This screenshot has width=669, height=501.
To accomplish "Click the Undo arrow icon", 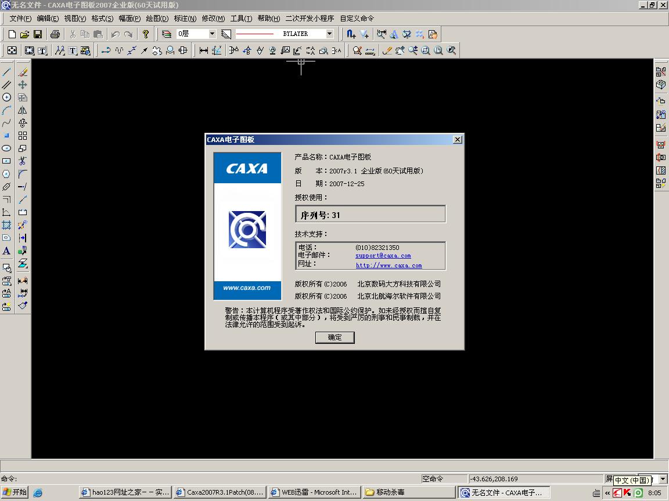I will 115,34.
